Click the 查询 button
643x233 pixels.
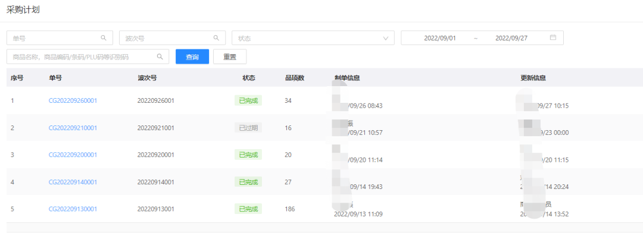tap(192, 56)
